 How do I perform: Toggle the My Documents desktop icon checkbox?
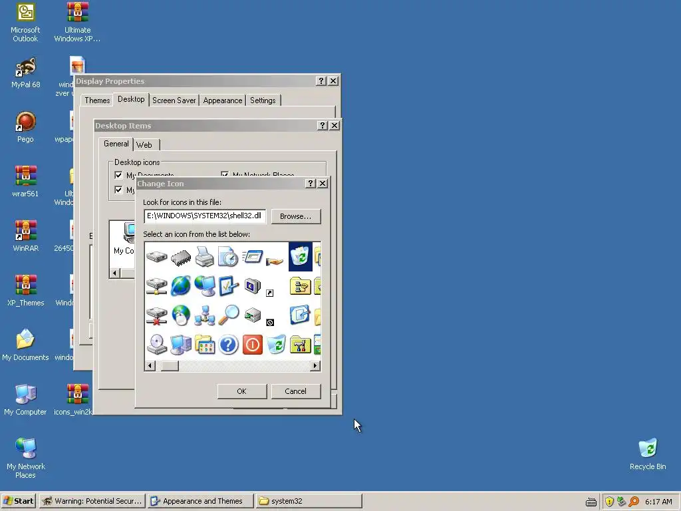click(x=118, y=175)
